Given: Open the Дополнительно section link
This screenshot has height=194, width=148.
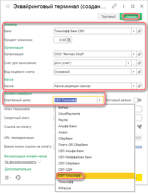Looking at the screenshot, I should (x=18, y=169).
